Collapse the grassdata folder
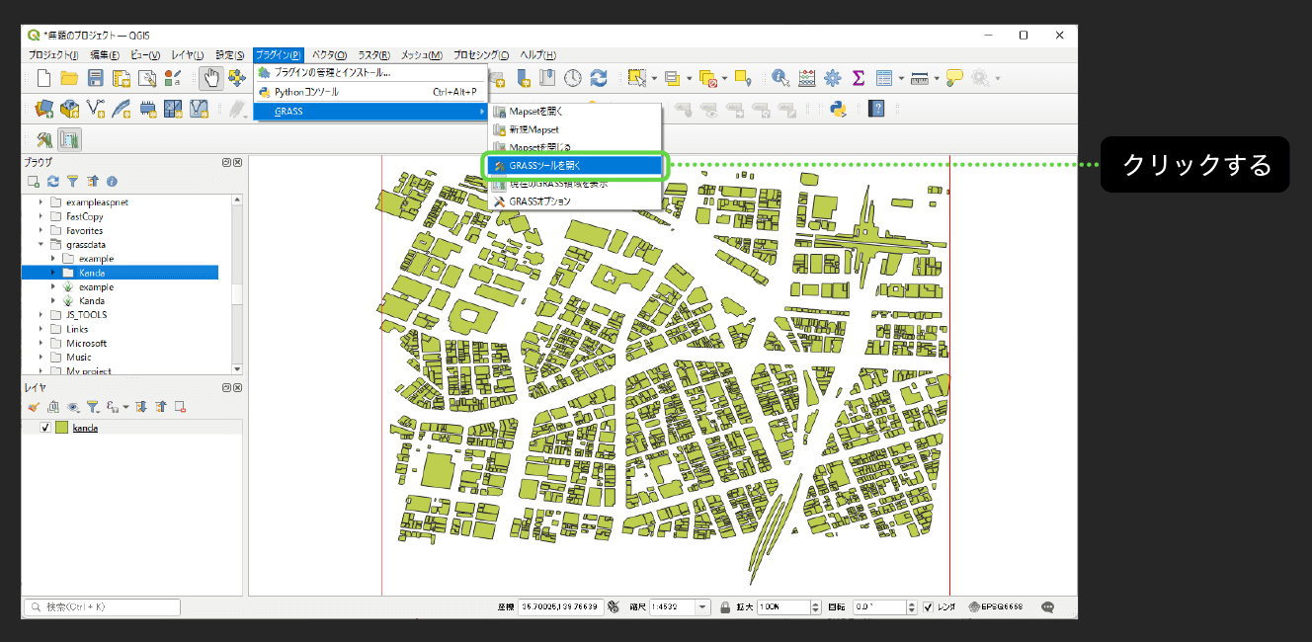The width and height of the screenshot is (1312, 642). pyautogui.click(x=41, y=244)
